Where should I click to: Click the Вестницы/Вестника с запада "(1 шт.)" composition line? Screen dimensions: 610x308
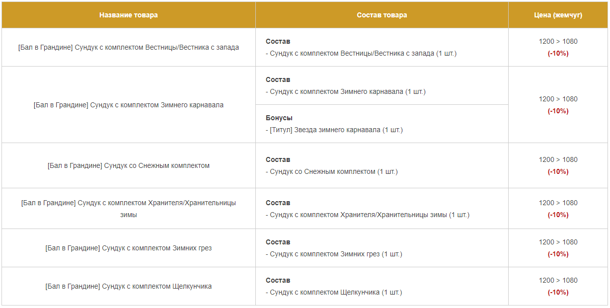pyautogui.click(x=361, y=53)
